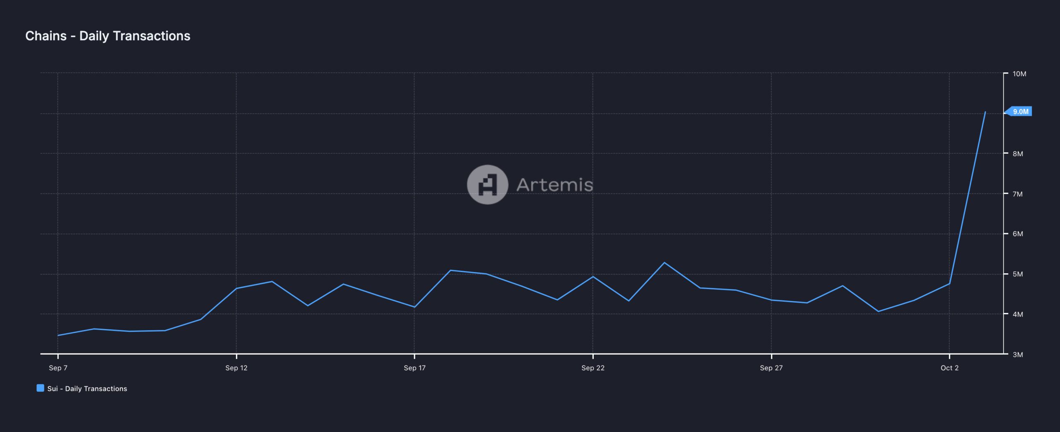Click the 4M y-axis label
The height and width of the screenshot is (432, 1060).
point(1018,314)
